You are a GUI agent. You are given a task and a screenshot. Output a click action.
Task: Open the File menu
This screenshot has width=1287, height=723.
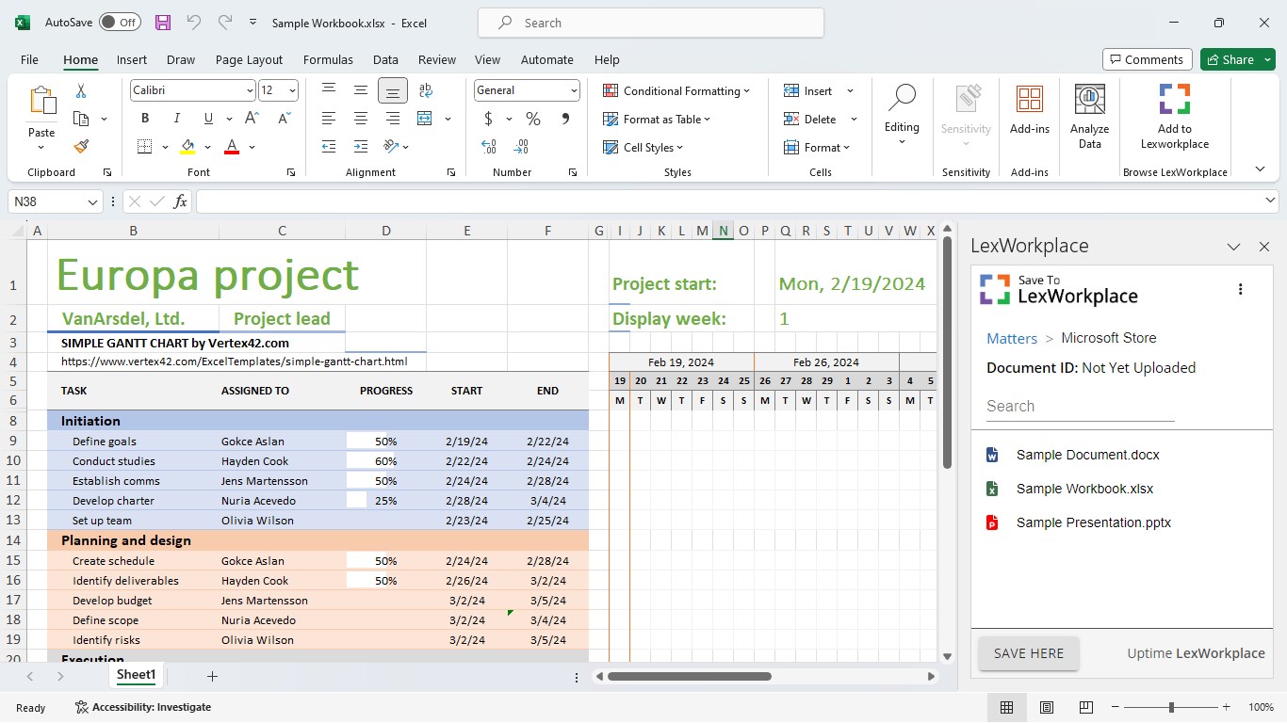tap(29, 59)
